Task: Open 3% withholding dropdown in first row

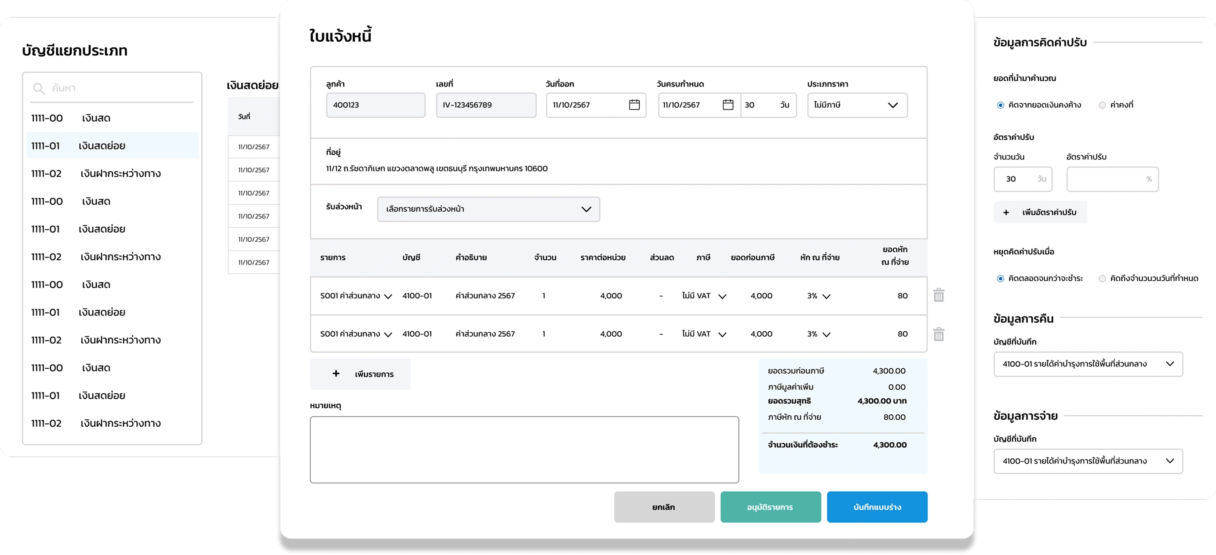Action: 826,296
